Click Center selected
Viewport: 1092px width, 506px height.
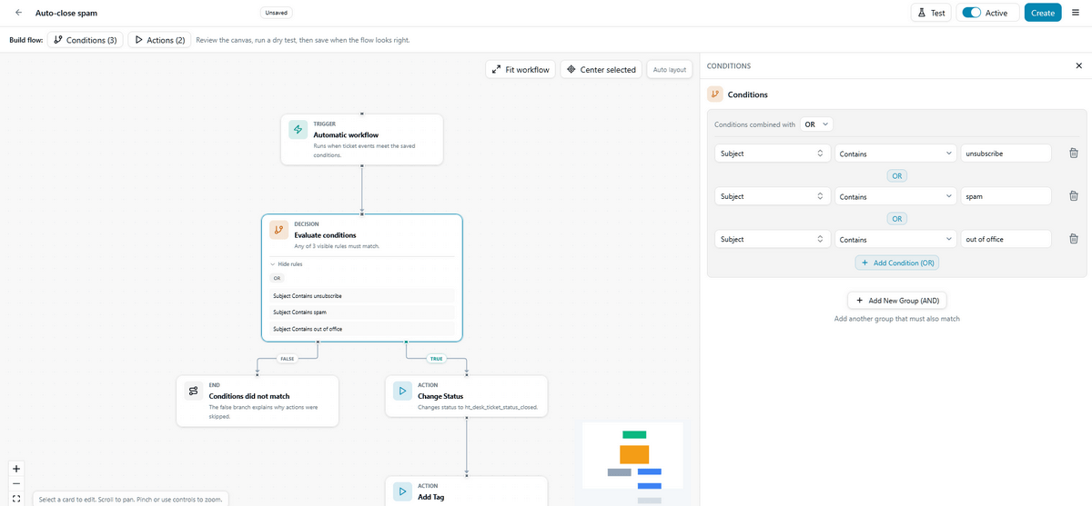pyautogui.click(x=601, y=69)
